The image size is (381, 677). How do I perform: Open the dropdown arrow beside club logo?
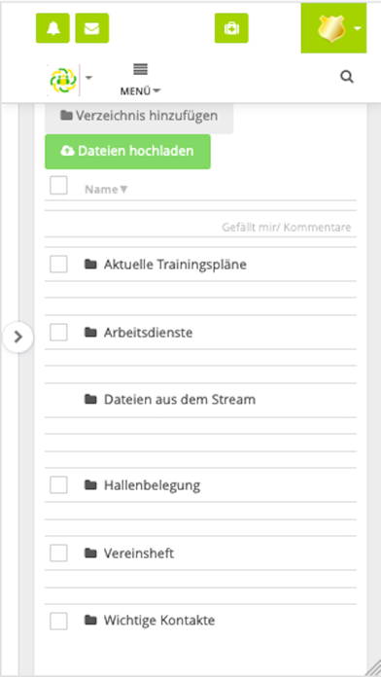[x=88, y=78]
